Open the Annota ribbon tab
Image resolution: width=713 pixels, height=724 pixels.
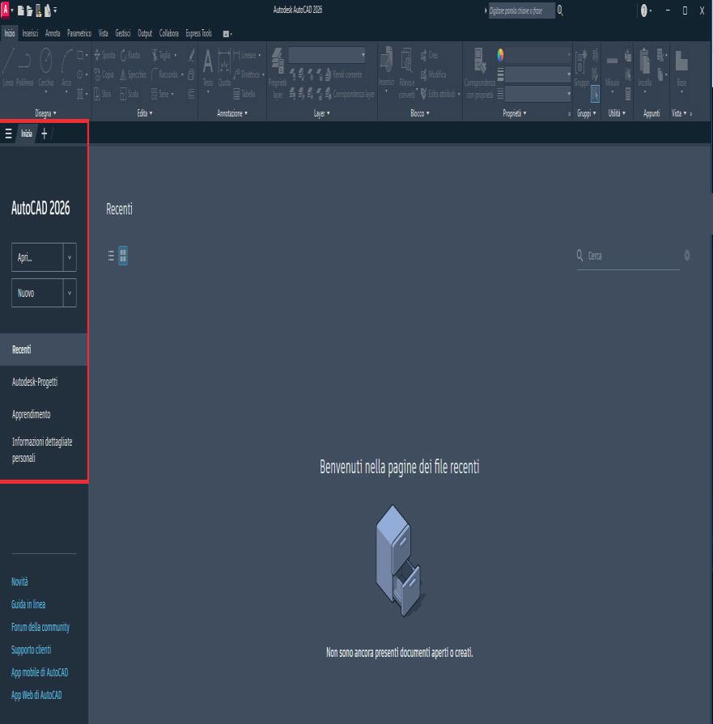53,33
